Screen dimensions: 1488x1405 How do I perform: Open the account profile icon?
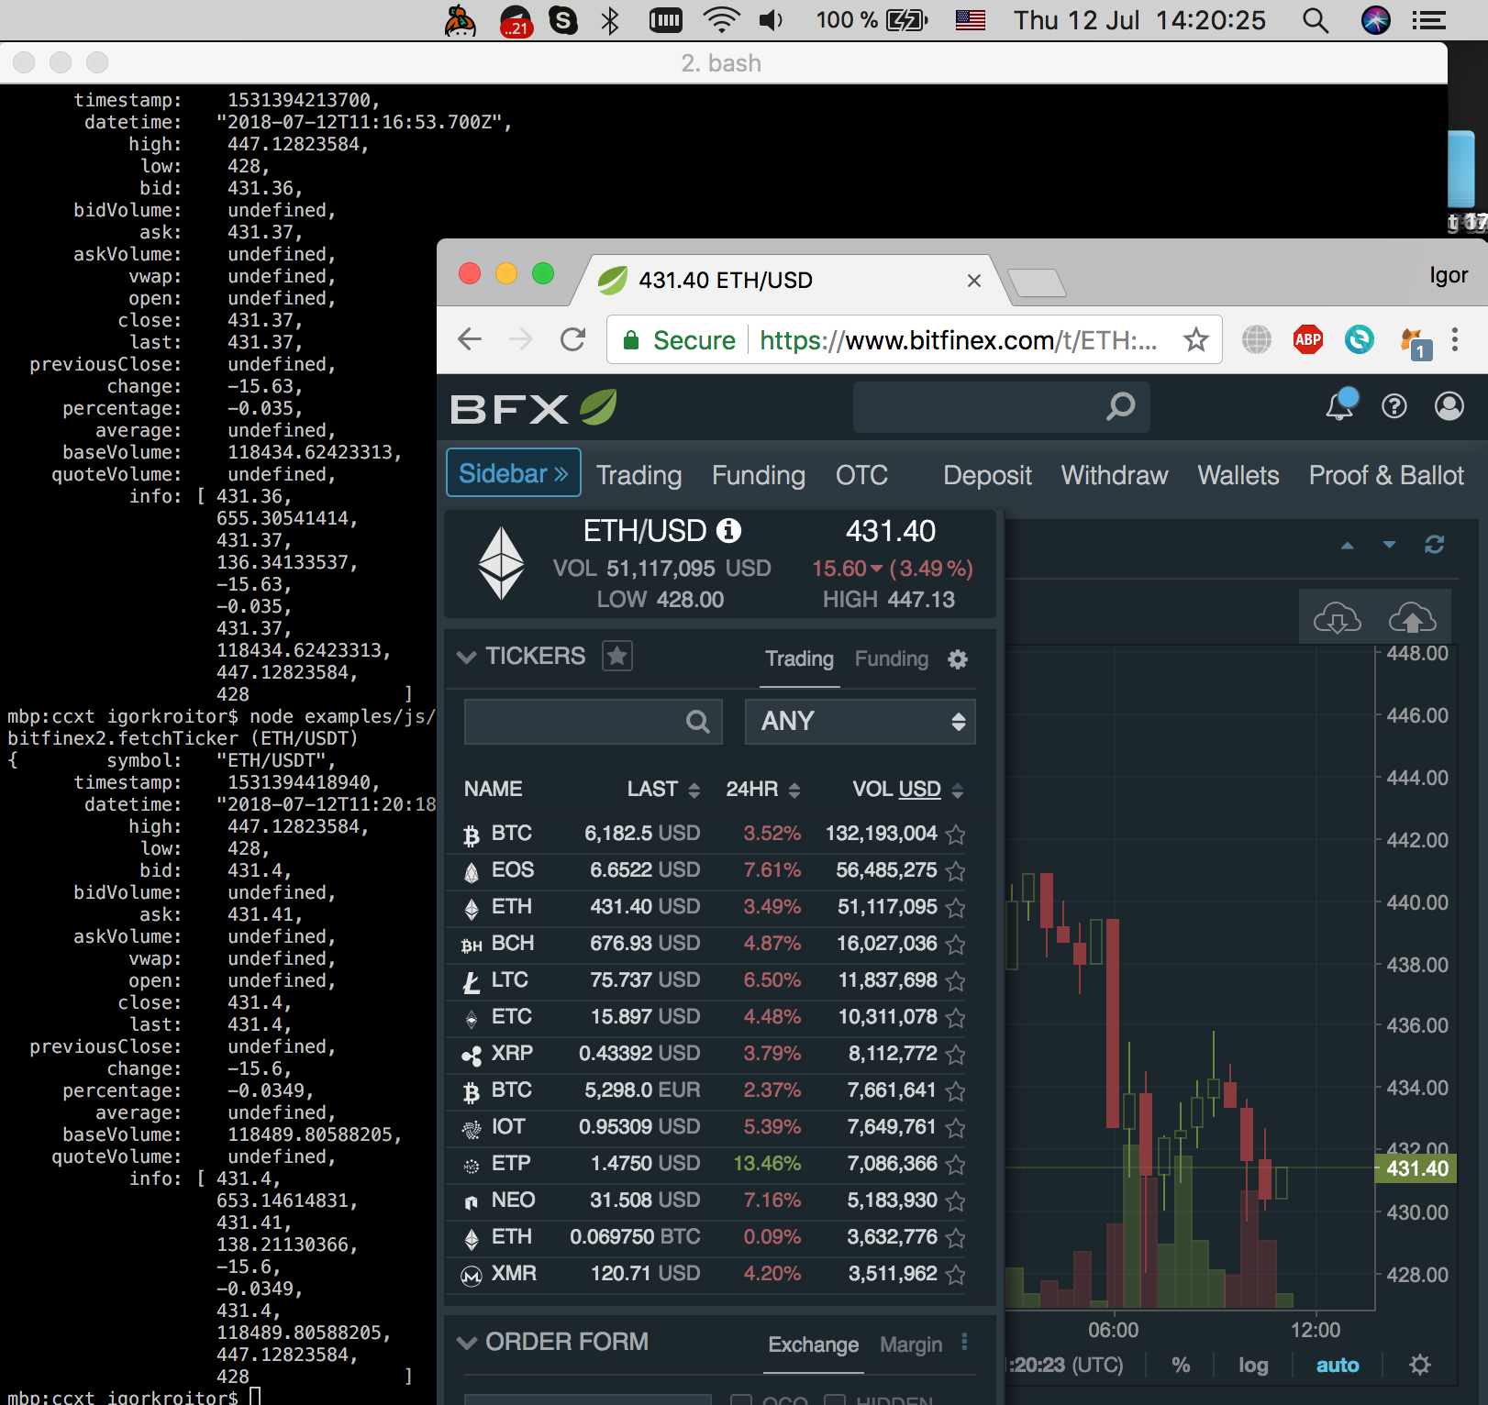(1448, 407)
